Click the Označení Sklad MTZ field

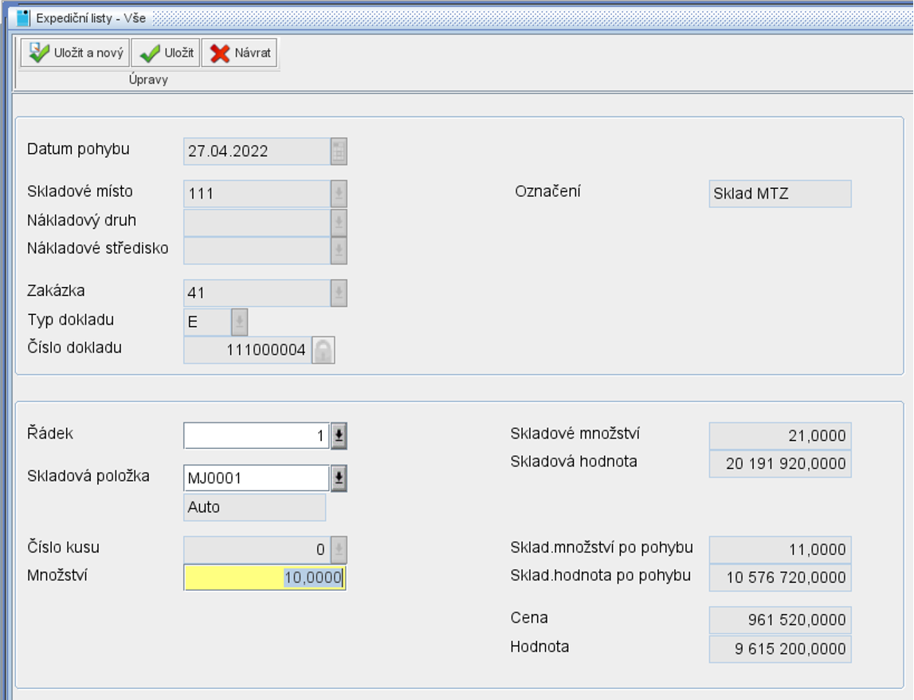click(779, 194)
